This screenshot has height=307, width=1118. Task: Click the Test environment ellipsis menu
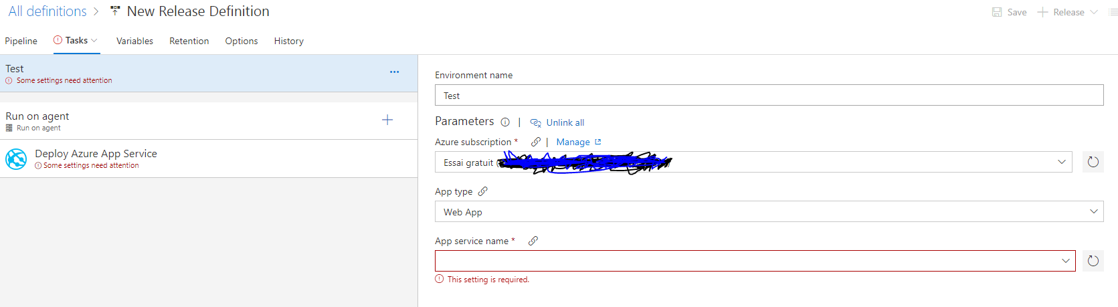click(394, 72)
